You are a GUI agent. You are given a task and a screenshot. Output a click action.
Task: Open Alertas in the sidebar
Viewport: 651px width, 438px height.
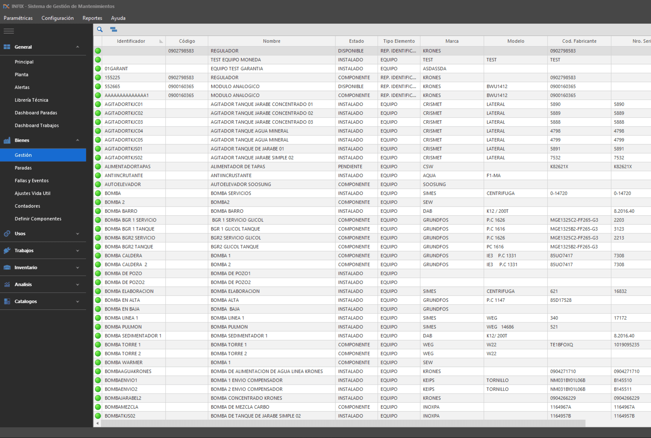pyautogui.click(x=22, y=87)
